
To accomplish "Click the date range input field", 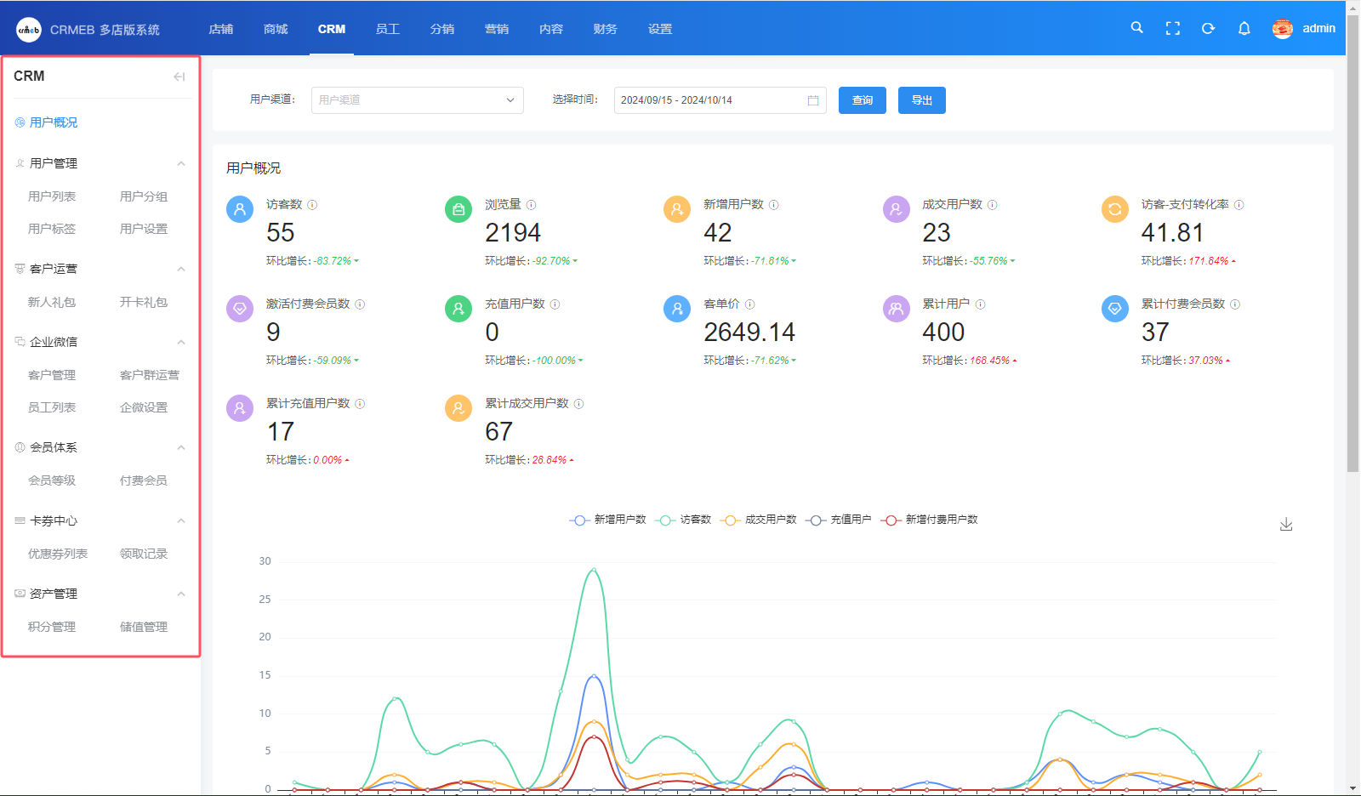I will 720,100.
